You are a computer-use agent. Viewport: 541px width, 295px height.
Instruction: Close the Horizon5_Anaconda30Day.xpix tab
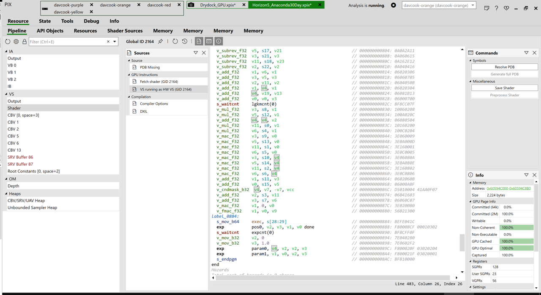(x=320, y=5)
